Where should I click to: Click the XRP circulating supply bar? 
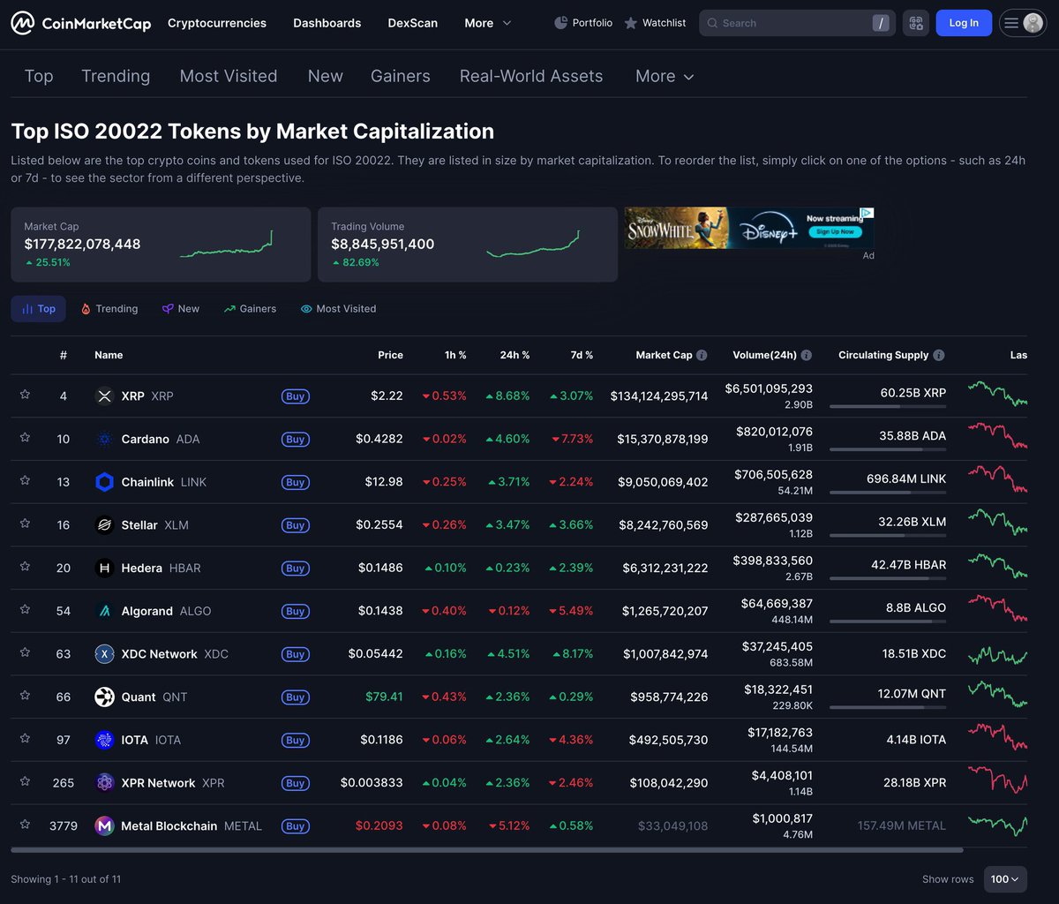(888, 407)
